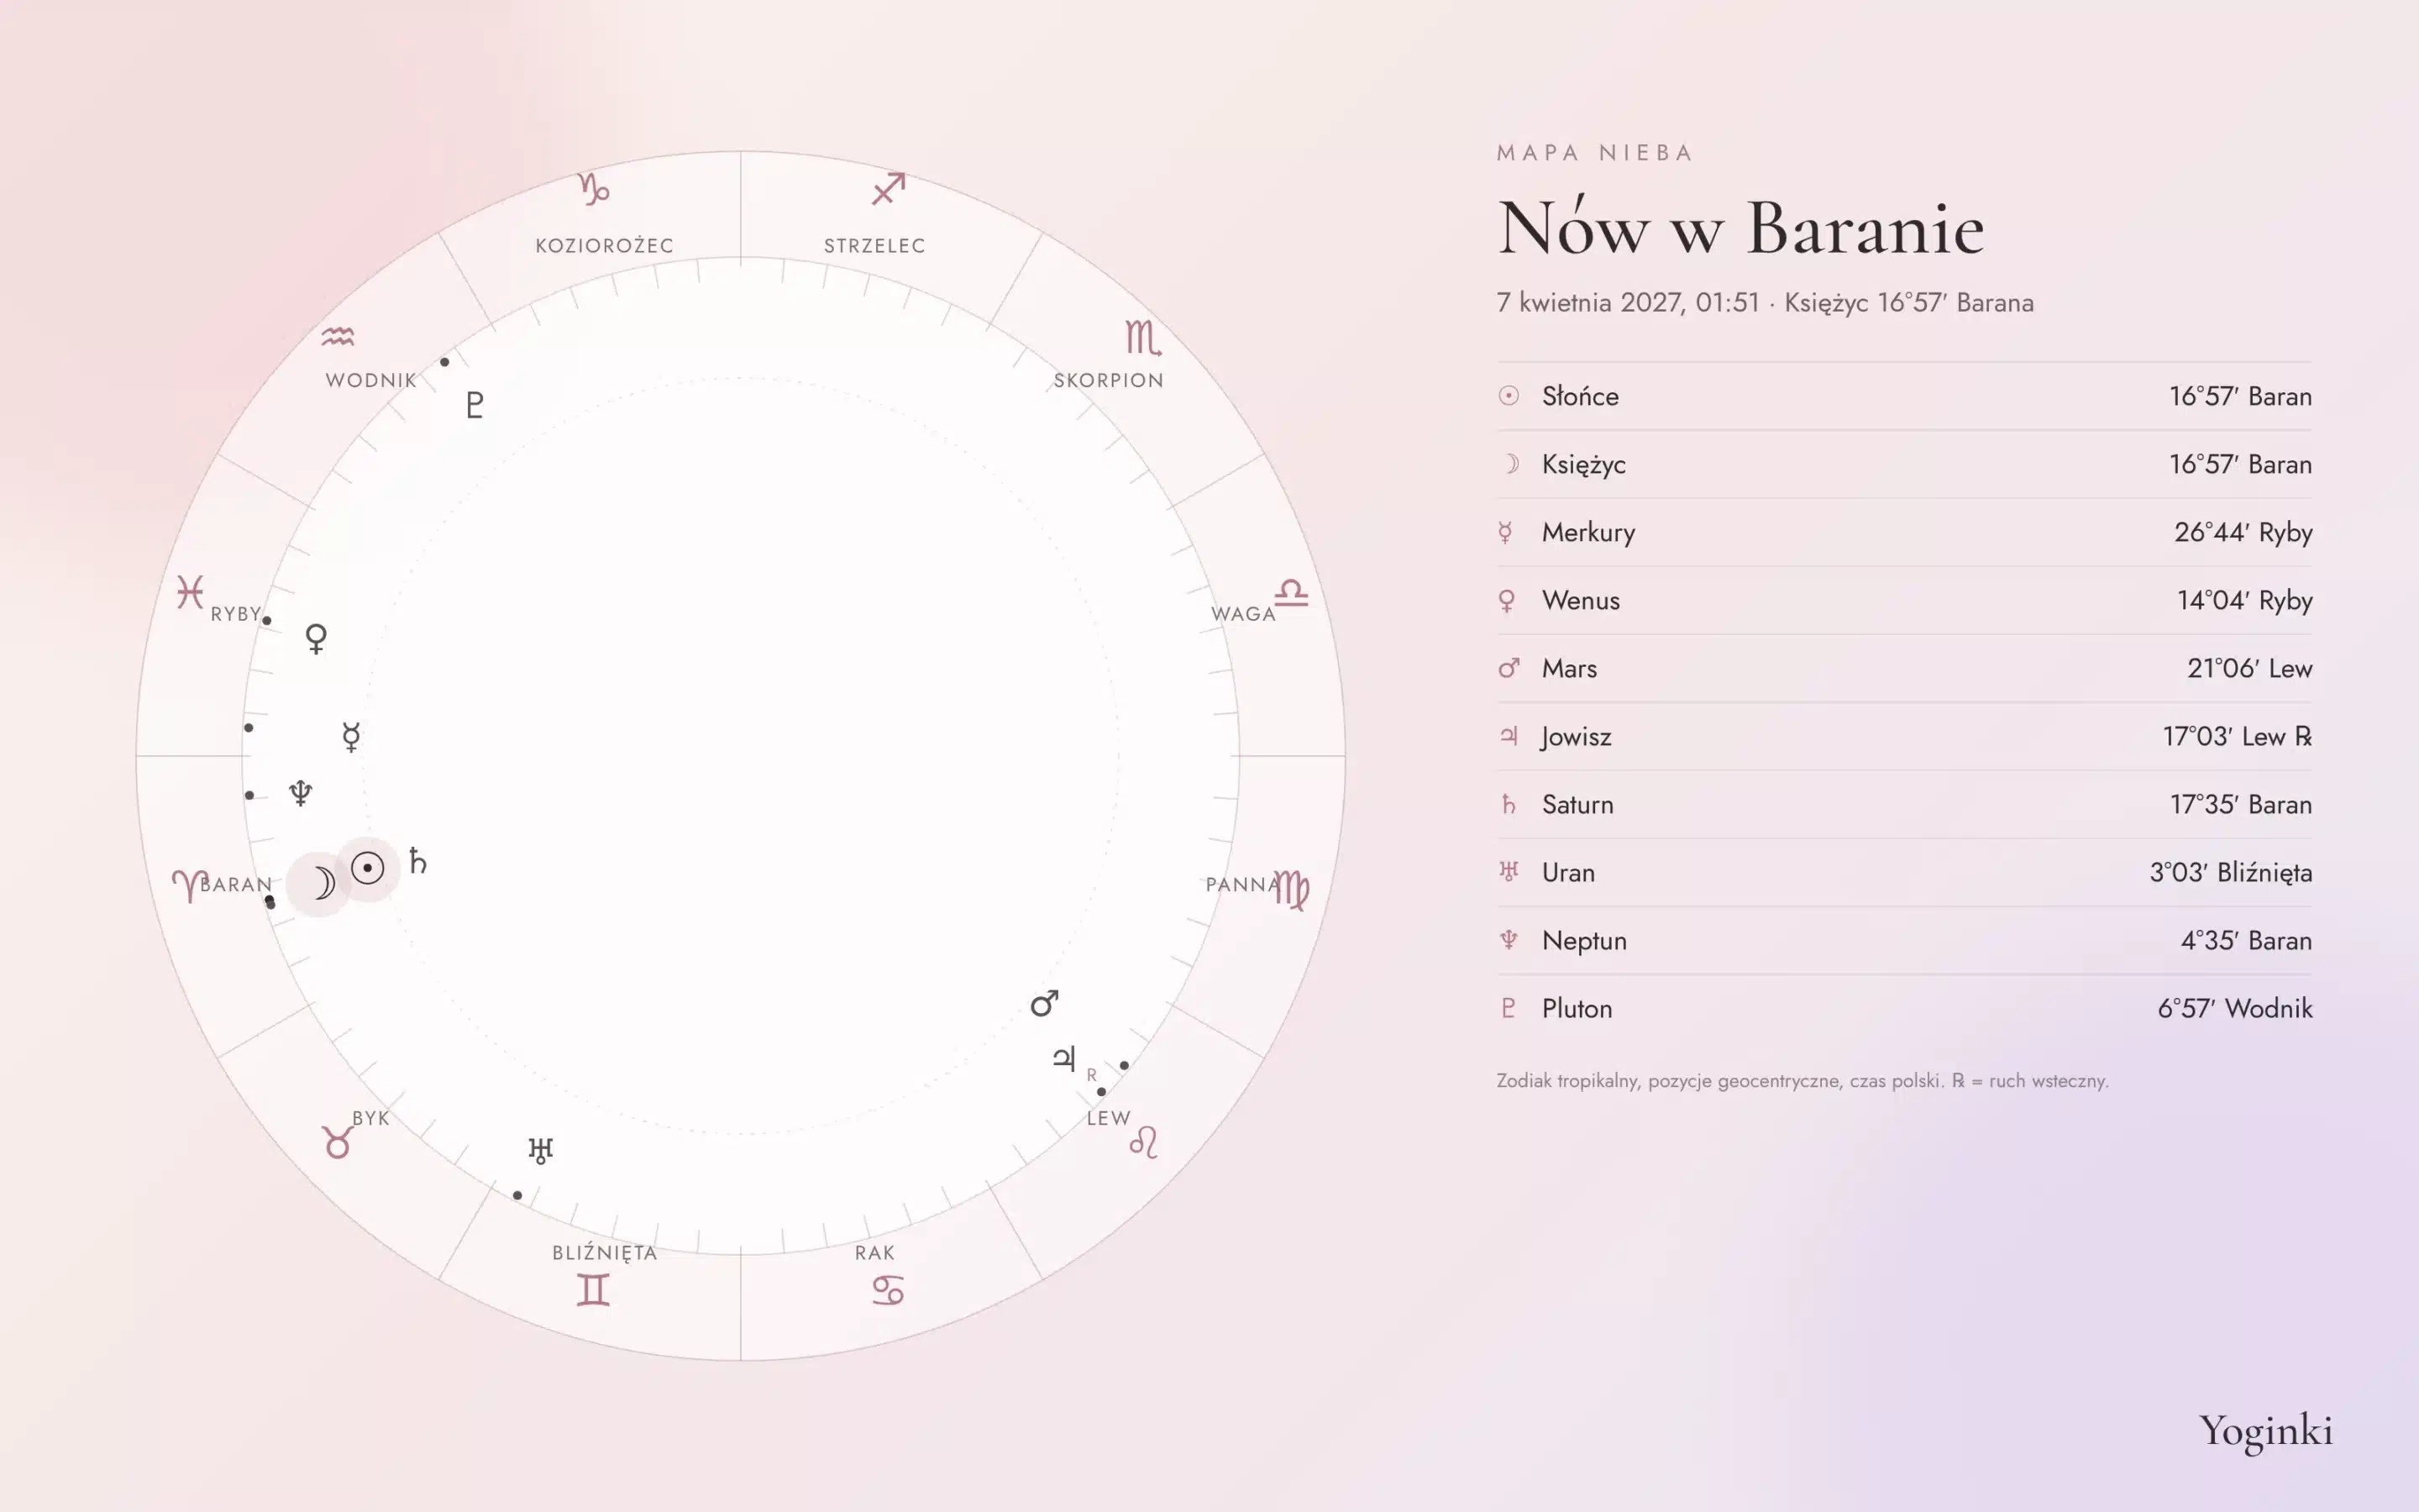Click the MAPA NIEBA caption

coord(1594,153)
